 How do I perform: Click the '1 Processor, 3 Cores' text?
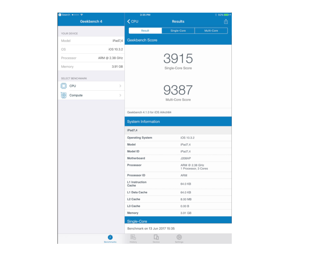tap(194, 169)
